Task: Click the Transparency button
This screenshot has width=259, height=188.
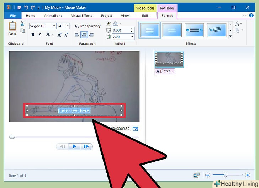Action: click(87, 26)
